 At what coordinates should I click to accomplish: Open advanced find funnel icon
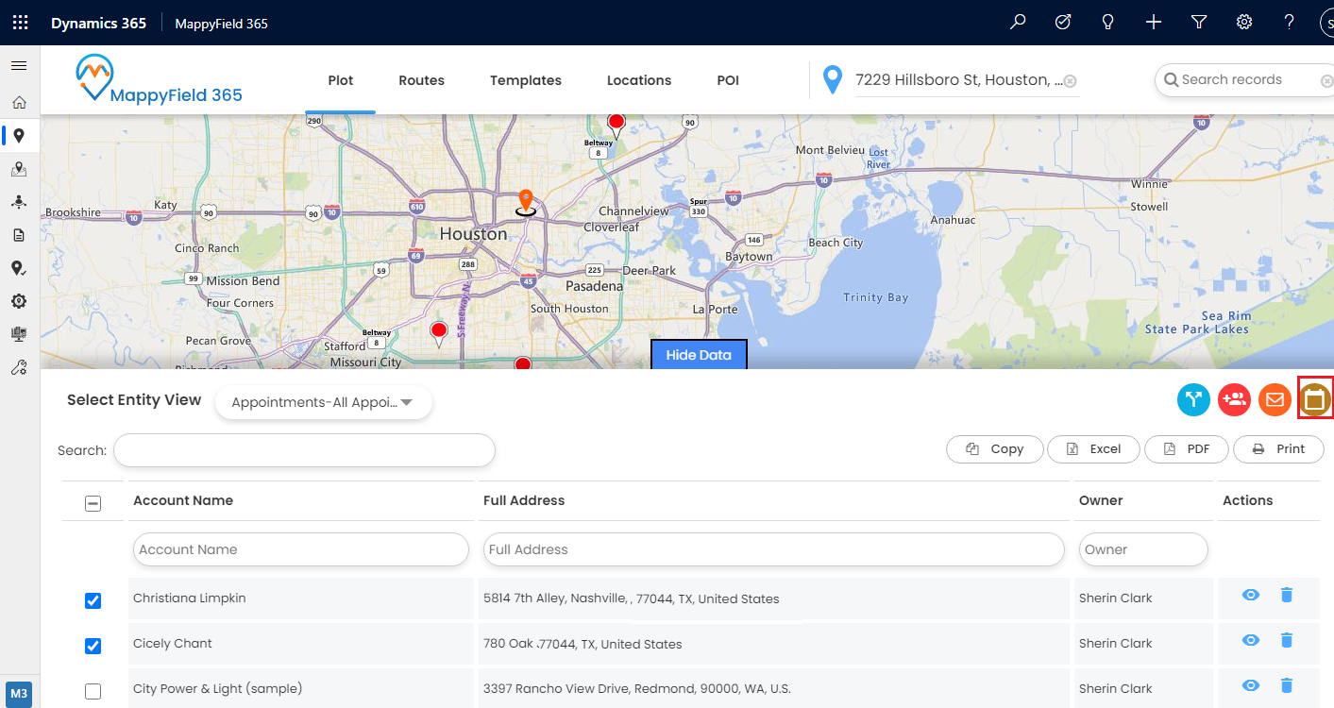pos(1199,23)
